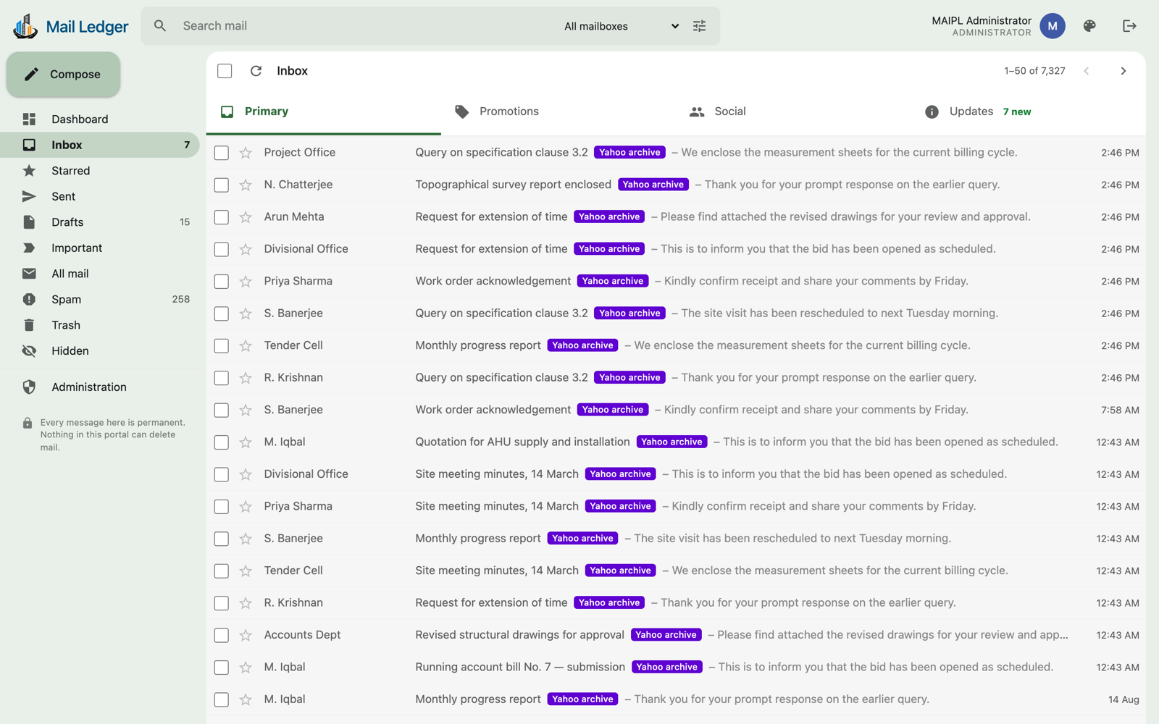The width and height of the screenshot is (1159, 724).
Task: Check the Arun Mehta message checkbox
Action: [222, 217]
